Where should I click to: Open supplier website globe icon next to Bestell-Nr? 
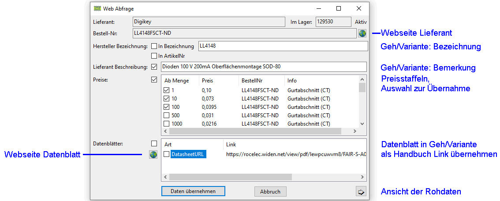pos(362,33)
